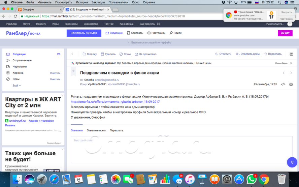Expand the Ещё folder list

tap(16, 86)
